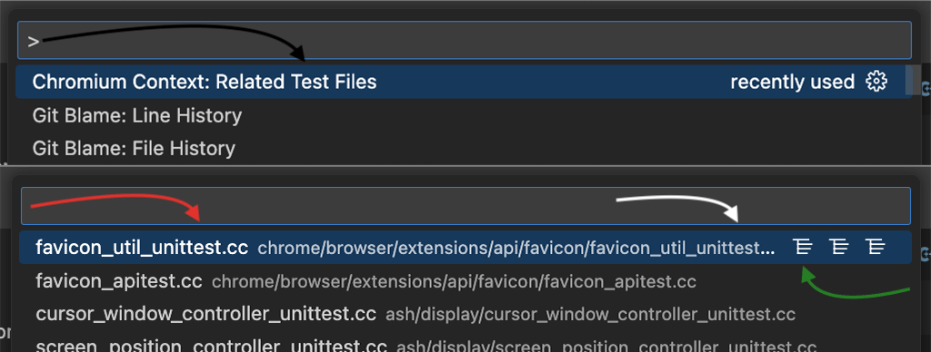
Task: Click the first list action icon on favicon_util_unittest.cc
Action: 803,247
